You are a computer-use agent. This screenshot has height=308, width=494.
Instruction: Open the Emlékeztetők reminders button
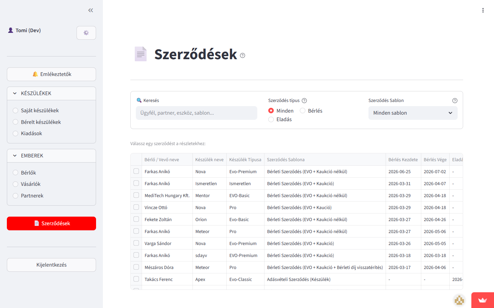[x=51, y=74]
